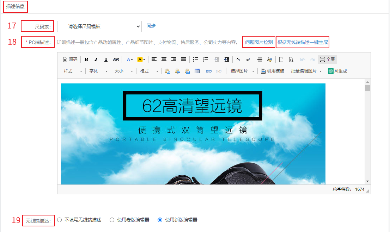Viewport: 390px width, 232px height.
Task: Create a new blank page
Action: coord(281,59)
